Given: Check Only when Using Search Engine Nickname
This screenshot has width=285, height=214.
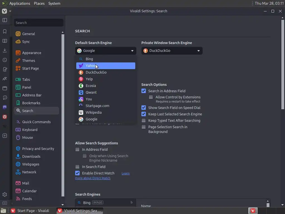Looking at the screenshot, I should coord(85,156).
